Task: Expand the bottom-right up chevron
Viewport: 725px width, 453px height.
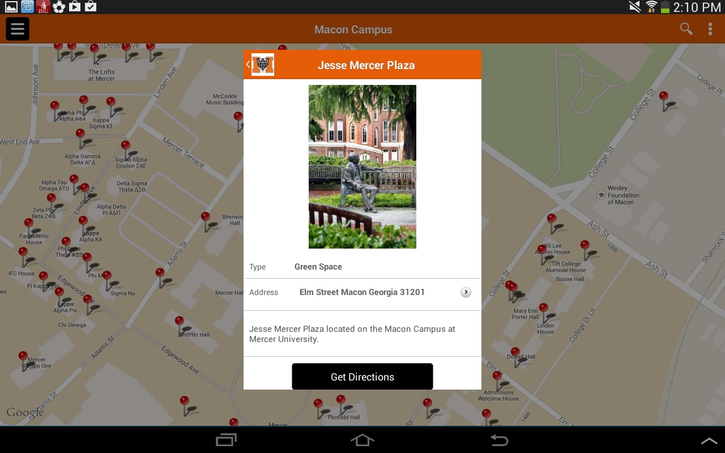Action: coord(709,441)
